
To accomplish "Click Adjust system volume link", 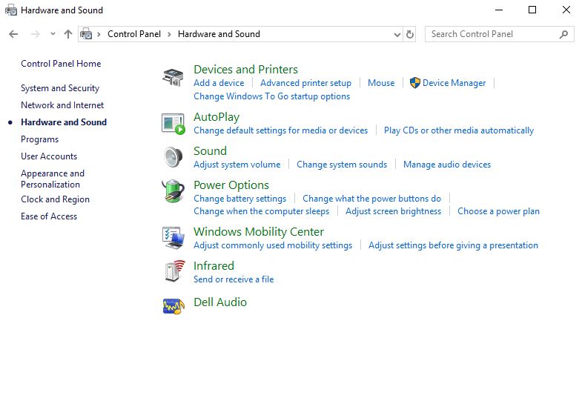I will tap(237, 165).
